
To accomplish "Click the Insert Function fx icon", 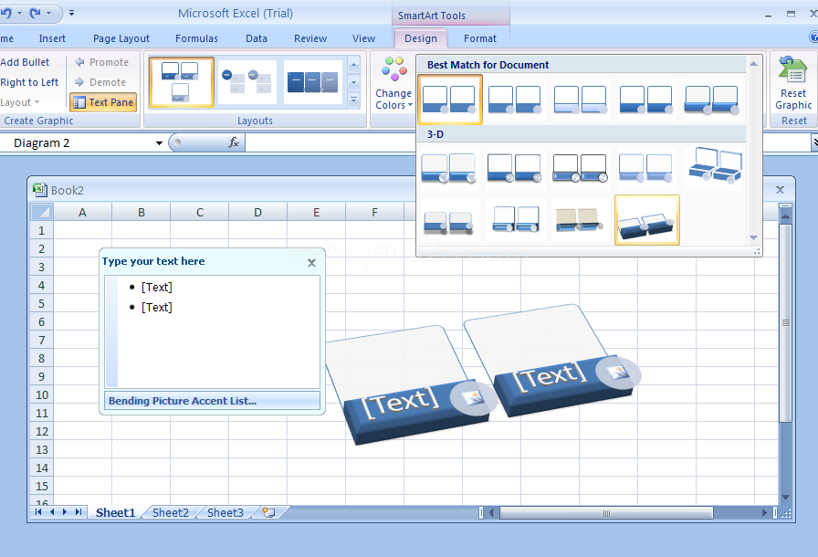I will tap(233, 142).
